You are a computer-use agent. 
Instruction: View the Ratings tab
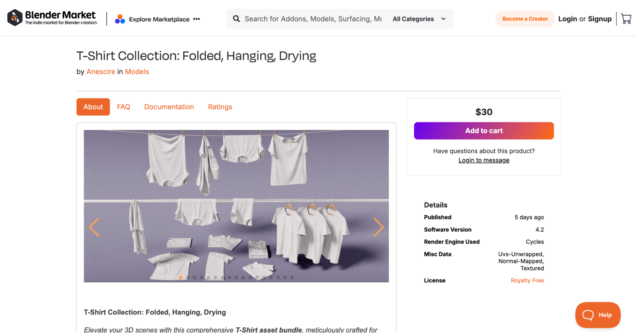tap(220, 107)
